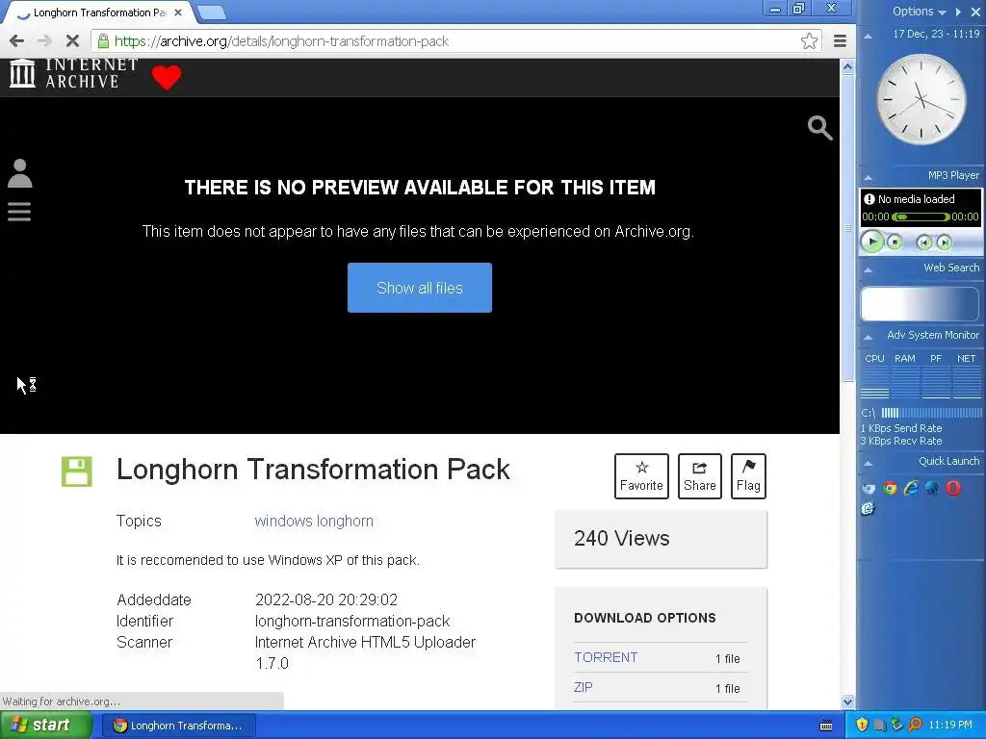Click the CPU usage meter
The image size is (986, 739).
[874, 383]
